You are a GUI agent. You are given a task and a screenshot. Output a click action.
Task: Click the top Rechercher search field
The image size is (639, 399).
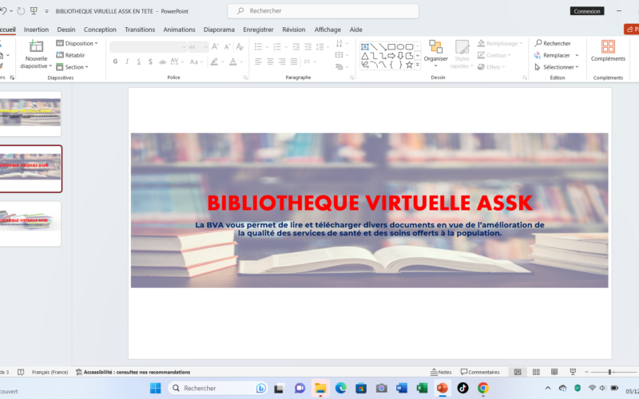pyautogui.click(x=323, y=11)
